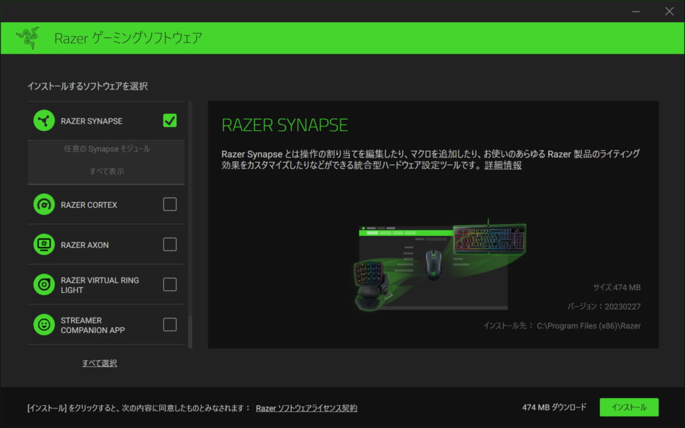Select the RAZER AXON list entry label

click(84, 245)
